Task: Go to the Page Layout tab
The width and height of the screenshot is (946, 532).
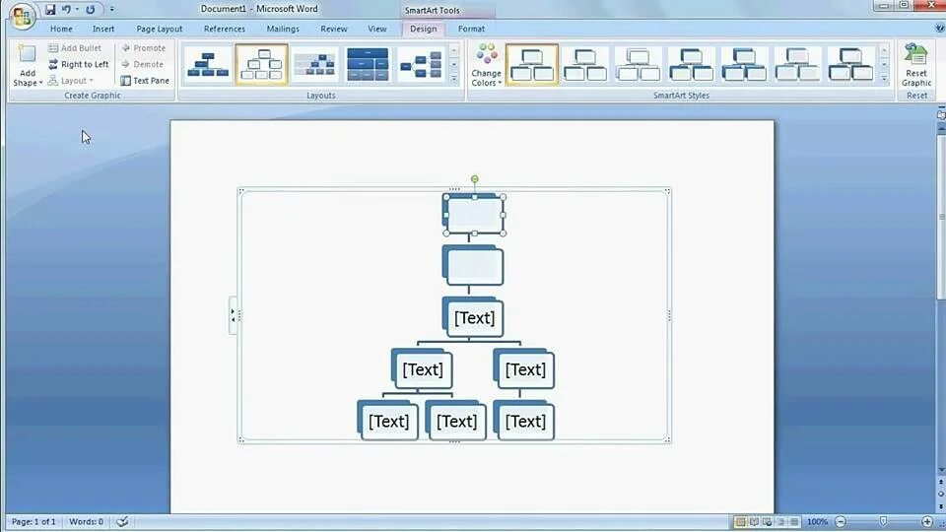Action: coord(160,29)
